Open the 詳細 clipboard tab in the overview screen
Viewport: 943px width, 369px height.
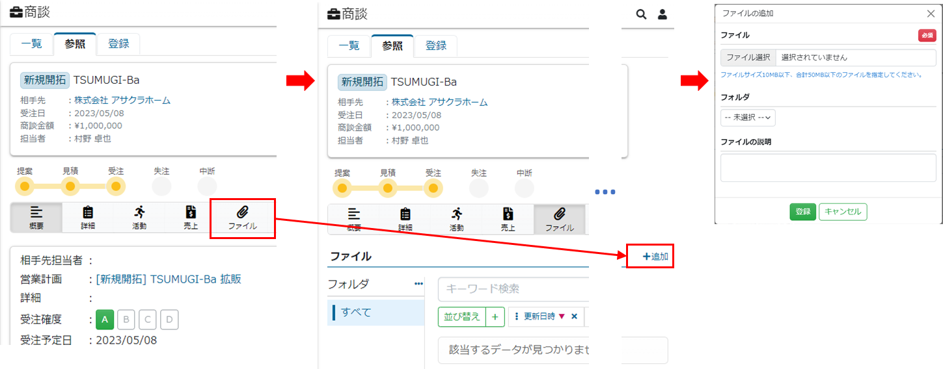point(88,218)
